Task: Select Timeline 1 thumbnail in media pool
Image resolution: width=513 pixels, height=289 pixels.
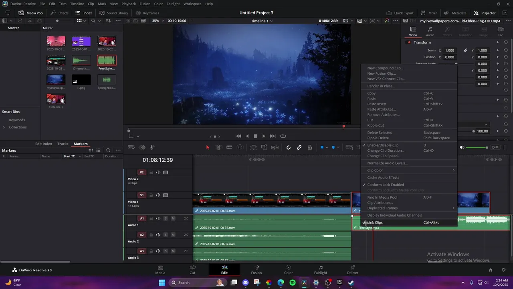Action: [x=56, y=99]
